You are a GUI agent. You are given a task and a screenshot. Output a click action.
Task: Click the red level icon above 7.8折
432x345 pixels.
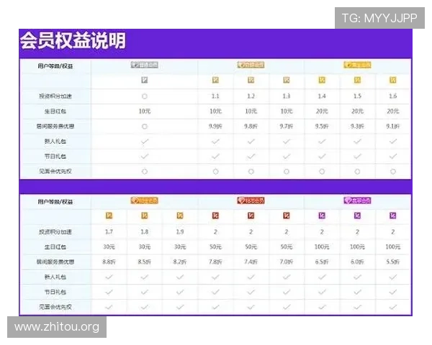[215, 216]
